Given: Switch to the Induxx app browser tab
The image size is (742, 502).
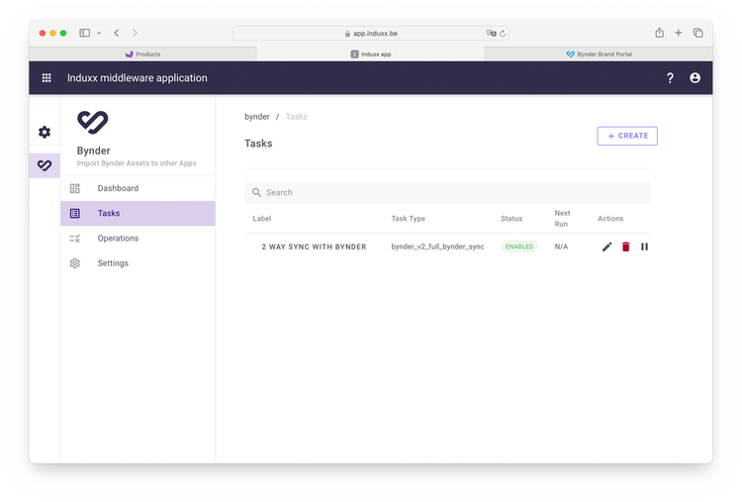Looking at the screenshot, I should point(371,54).
